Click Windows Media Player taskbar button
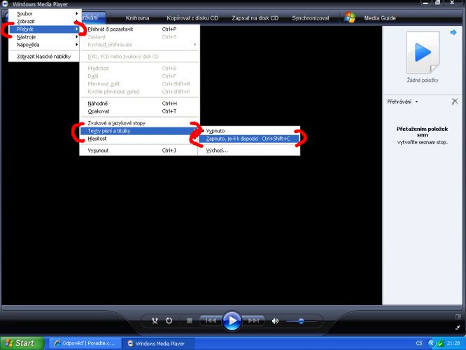The image size is (466, 350). pos(159,344)
